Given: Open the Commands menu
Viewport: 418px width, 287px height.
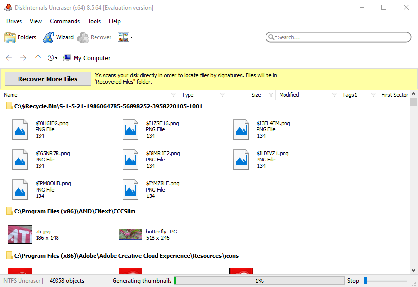Looking at the screenshot, I should 65,21.
